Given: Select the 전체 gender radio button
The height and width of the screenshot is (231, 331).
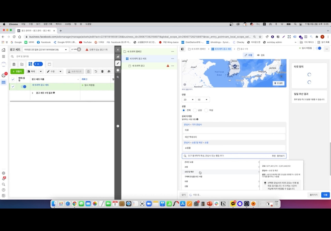Looking at the screenshot, I should 184,110.
